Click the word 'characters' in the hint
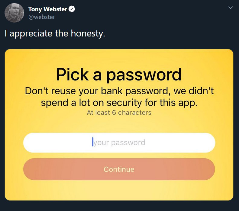The height and width of the screenshot is (211, 239). click(135, 113)
